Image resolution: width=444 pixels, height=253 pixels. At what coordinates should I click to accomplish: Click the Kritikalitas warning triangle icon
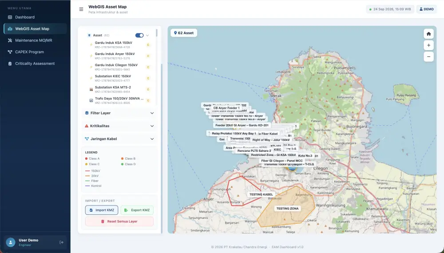pos(87,126)
